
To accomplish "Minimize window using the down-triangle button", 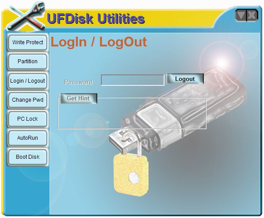I will tap(241, 15).
